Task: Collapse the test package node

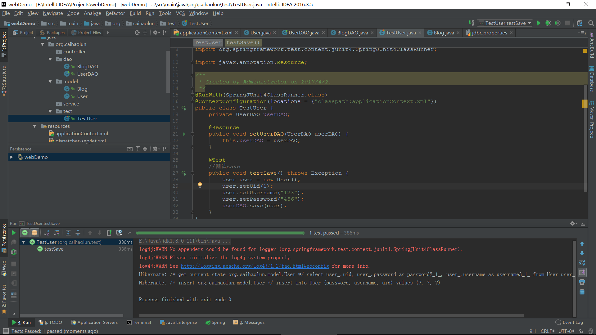Action: 50,111
